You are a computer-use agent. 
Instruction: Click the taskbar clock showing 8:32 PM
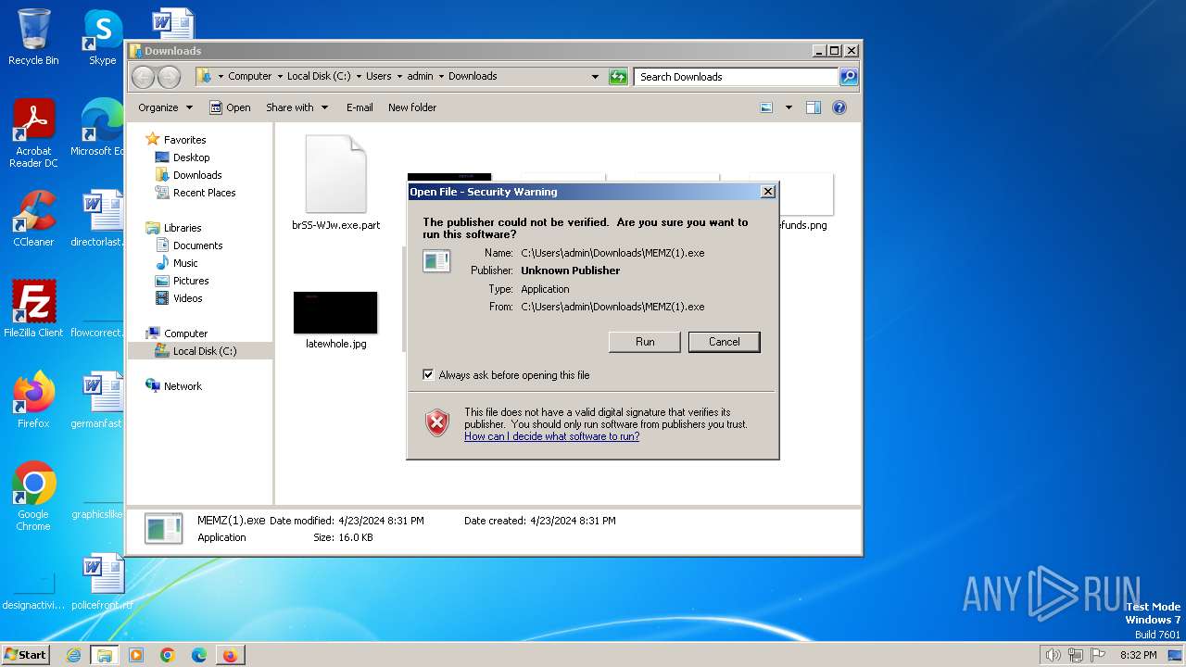(1138, 655)
